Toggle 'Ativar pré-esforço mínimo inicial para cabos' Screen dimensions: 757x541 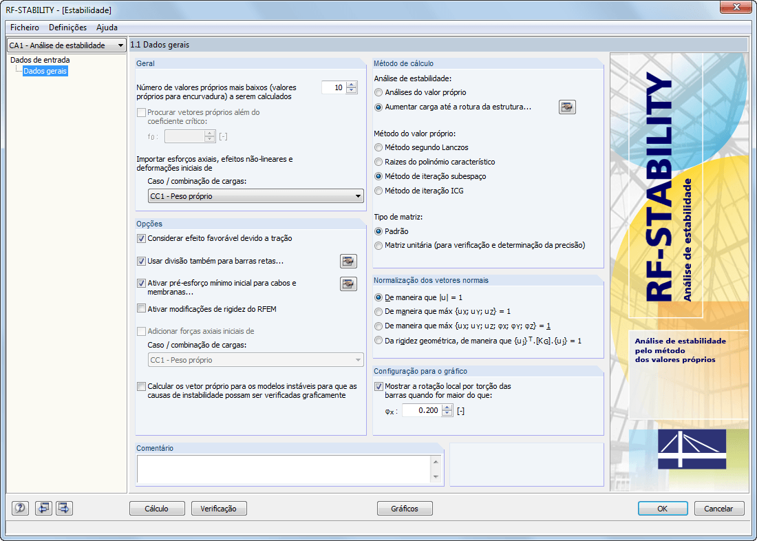[142, 283]
